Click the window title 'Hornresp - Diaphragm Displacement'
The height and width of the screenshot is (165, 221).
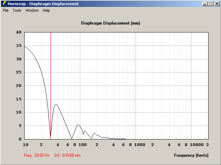(43, 4)
